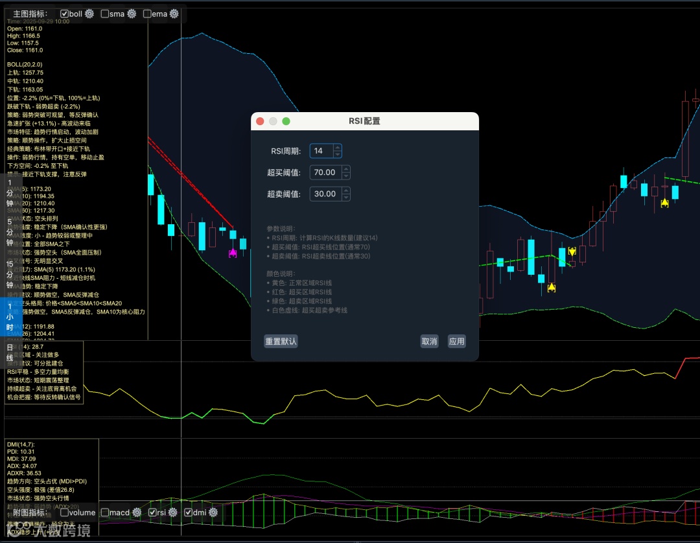The image size is (700, 543).
Task: Select the 5分钟 timeframe
Action: pyautogui.click(x=9, y=232)
